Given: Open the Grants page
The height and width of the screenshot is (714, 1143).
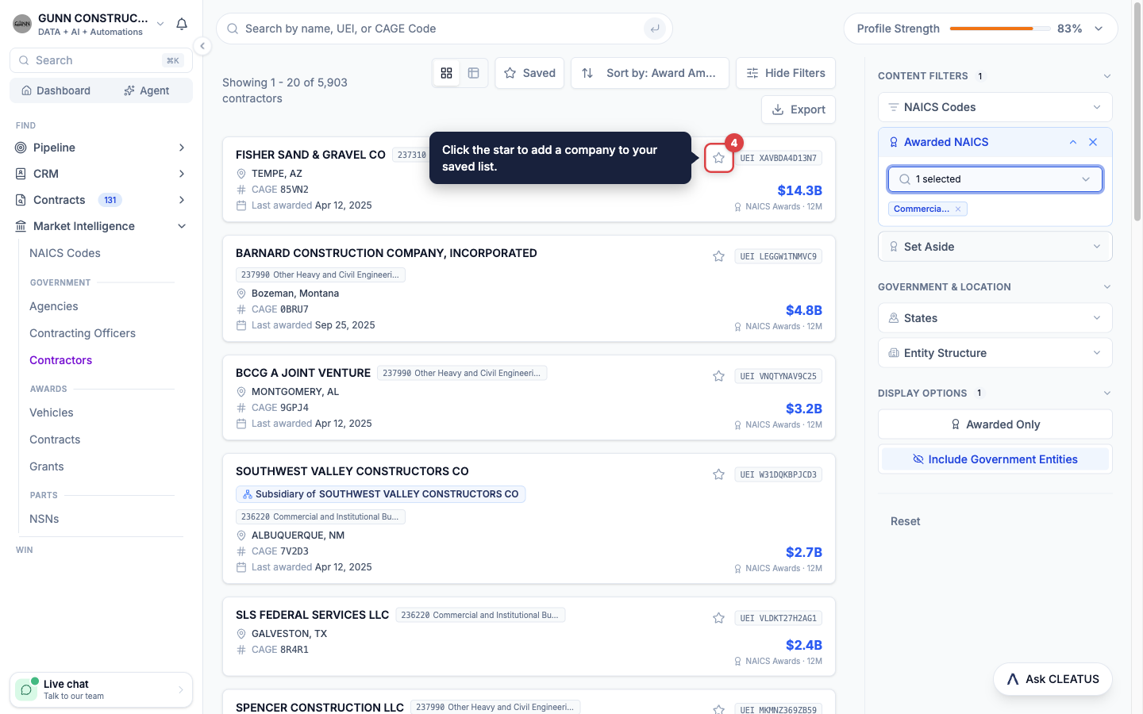Looking at the screenshot, I should [x=47, y=466].
